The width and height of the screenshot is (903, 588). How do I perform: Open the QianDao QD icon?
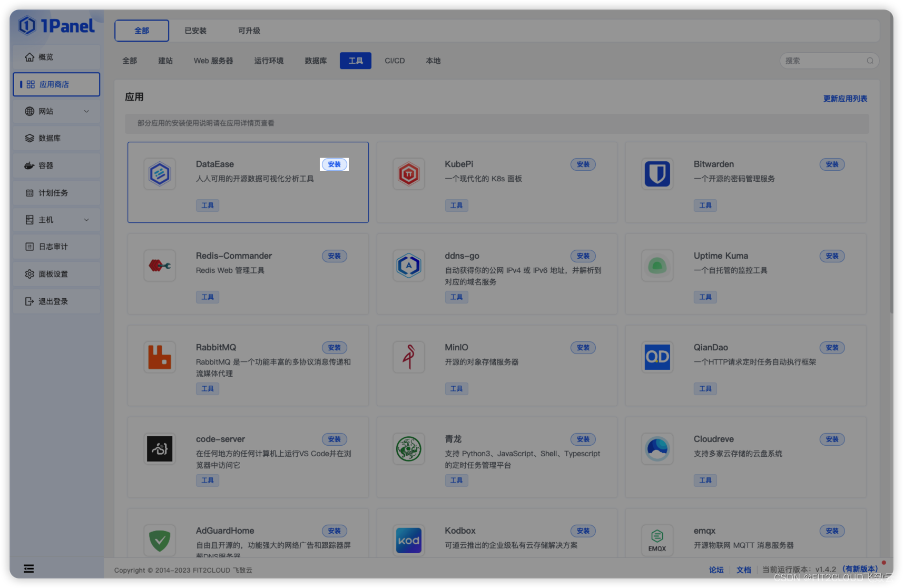[x=657, y=357]
